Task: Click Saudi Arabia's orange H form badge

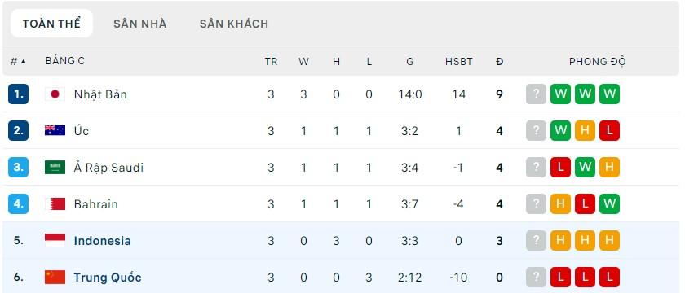Action: coord(609,167)
